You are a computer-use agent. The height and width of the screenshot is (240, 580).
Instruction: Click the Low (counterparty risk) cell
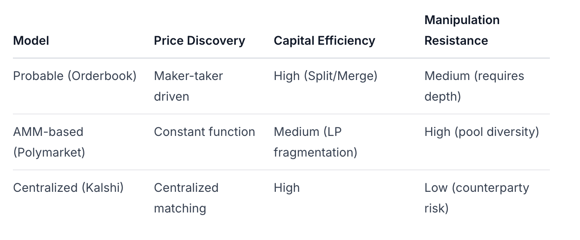point(477,198)
